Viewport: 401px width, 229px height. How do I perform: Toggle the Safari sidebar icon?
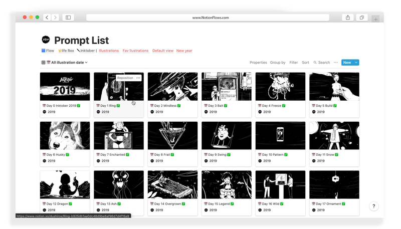[68, 18]
